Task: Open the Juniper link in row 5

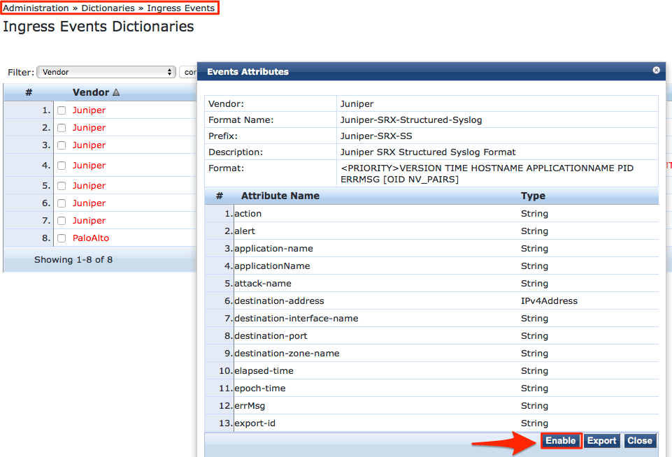Action: (x=89, y=185)
